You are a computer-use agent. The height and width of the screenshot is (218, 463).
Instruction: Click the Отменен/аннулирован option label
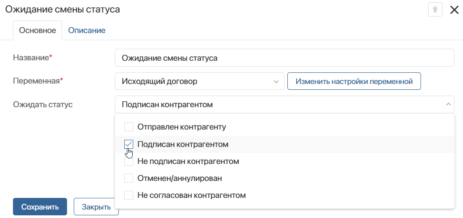(180, 178)
